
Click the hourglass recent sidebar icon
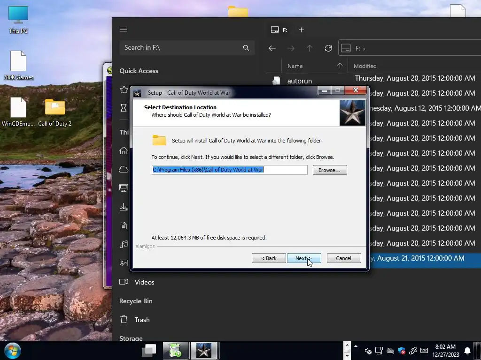pyautogui.click(x=124, y=108)
